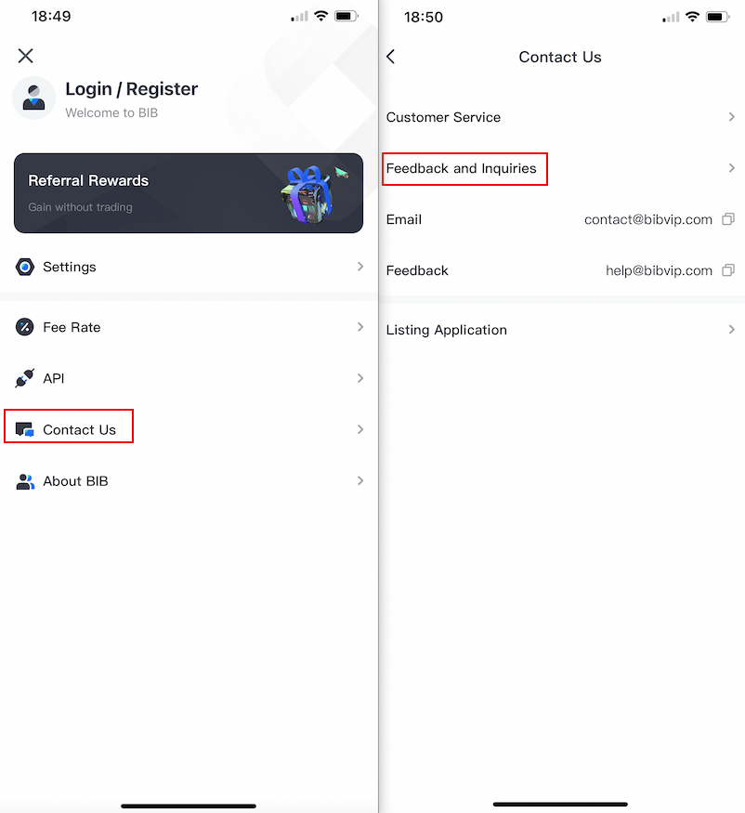
Task: Copy the contact@bibvip.com email address
Action: click(x=728, y=219)
